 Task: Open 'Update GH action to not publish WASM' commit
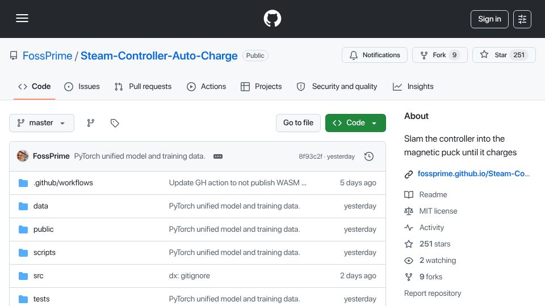(x=237, y=183)
